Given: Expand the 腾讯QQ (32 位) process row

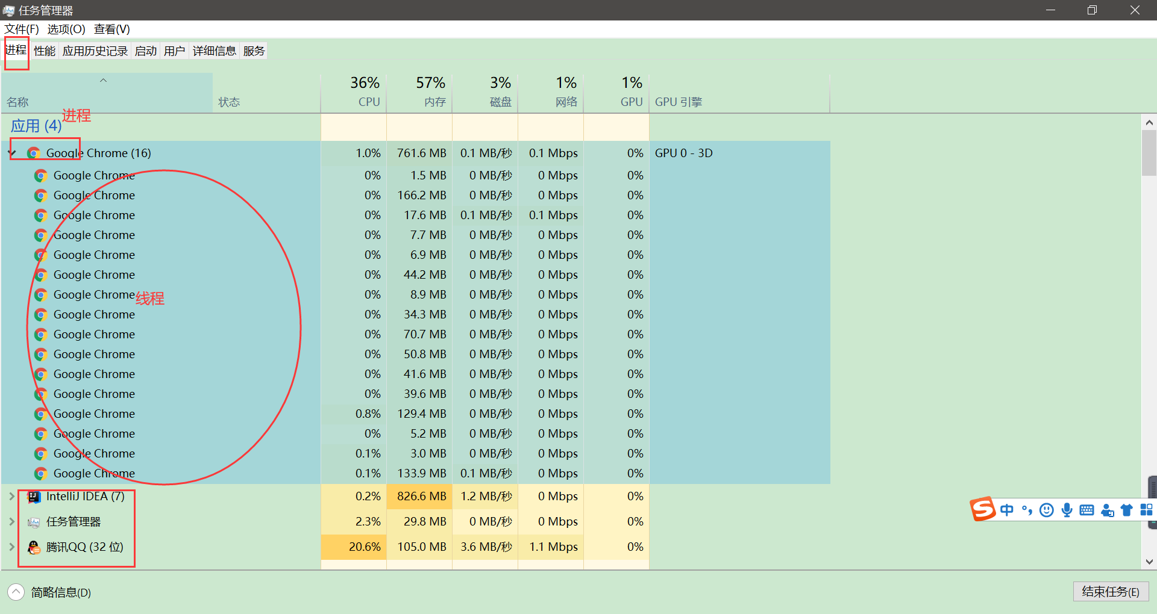Looking at the screenshot, I should 12,547.
